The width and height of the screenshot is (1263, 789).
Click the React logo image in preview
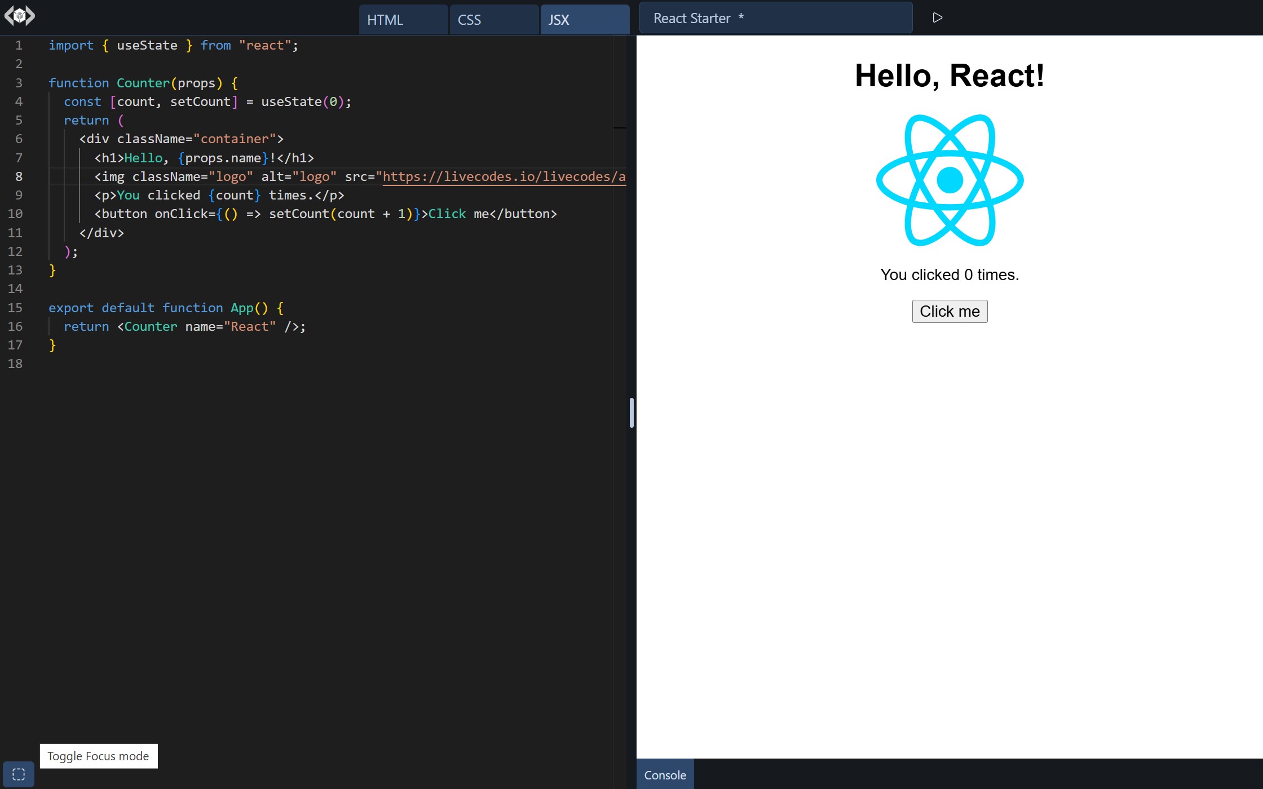pos(950,180)
